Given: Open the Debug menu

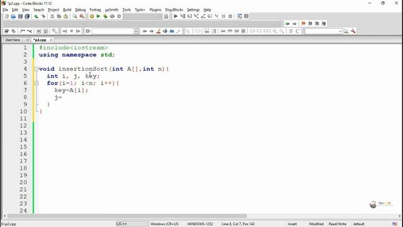Looking at the screenshot, I should tap(80, 10).
